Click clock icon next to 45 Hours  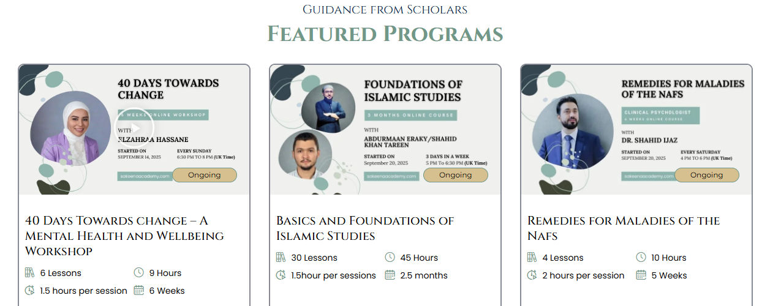tap(390, 258)
